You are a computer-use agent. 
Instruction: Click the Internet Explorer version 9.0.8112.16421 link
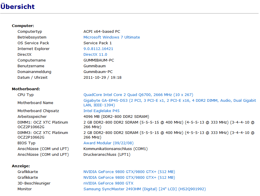tap(98, 49)
